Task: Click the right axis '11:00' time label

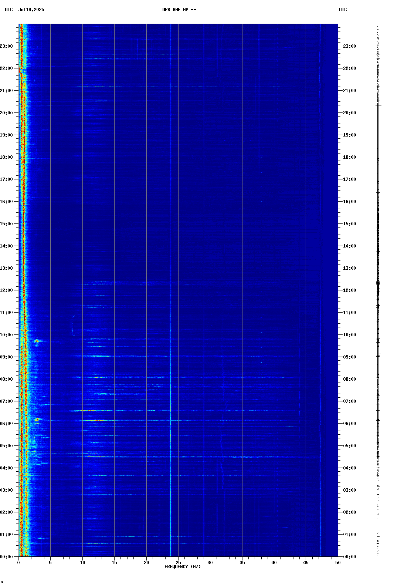Action: coord(350,313)
